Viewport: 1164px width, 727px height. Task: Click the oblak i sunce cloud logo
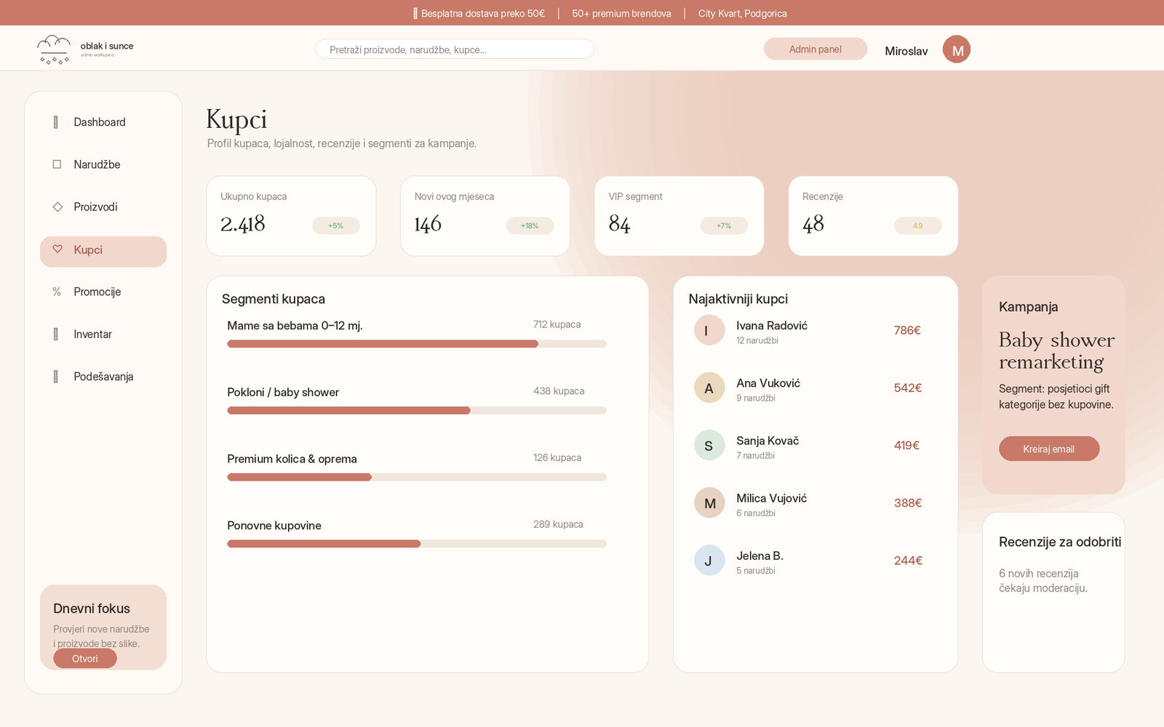54,49
